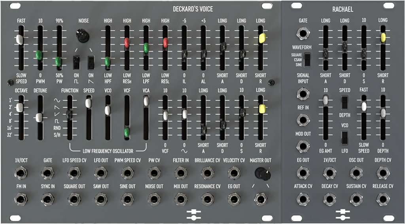This screenshot has height=224, width=405.
Task: Click the DECAY CV jack
Action: pyautogui.click(x=330, y=199)
